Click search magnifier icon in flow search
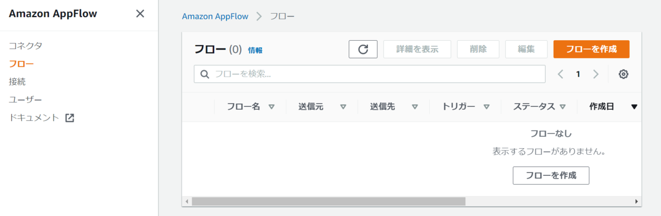This screenshot has height=216, width=661. (204, 74)
